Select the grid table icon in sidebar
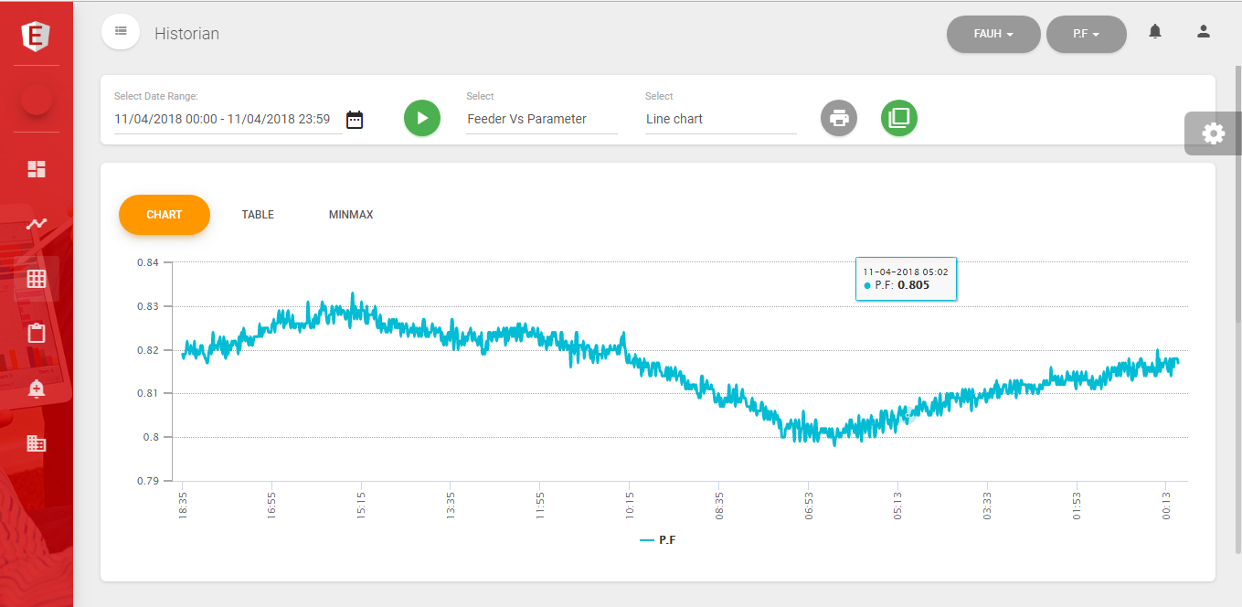Viewport: 1242px width, 607px height. tap(37, 279)
